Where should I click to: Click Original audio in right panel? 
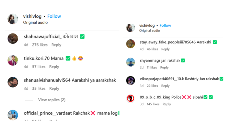coord(150,31)
